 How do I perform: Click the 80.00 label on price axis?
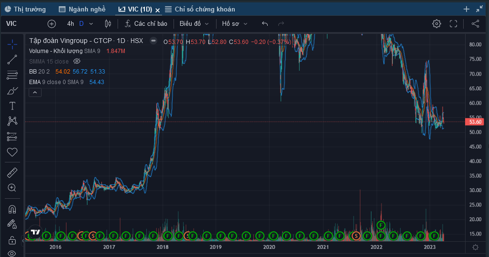click(x=475, y=44)
